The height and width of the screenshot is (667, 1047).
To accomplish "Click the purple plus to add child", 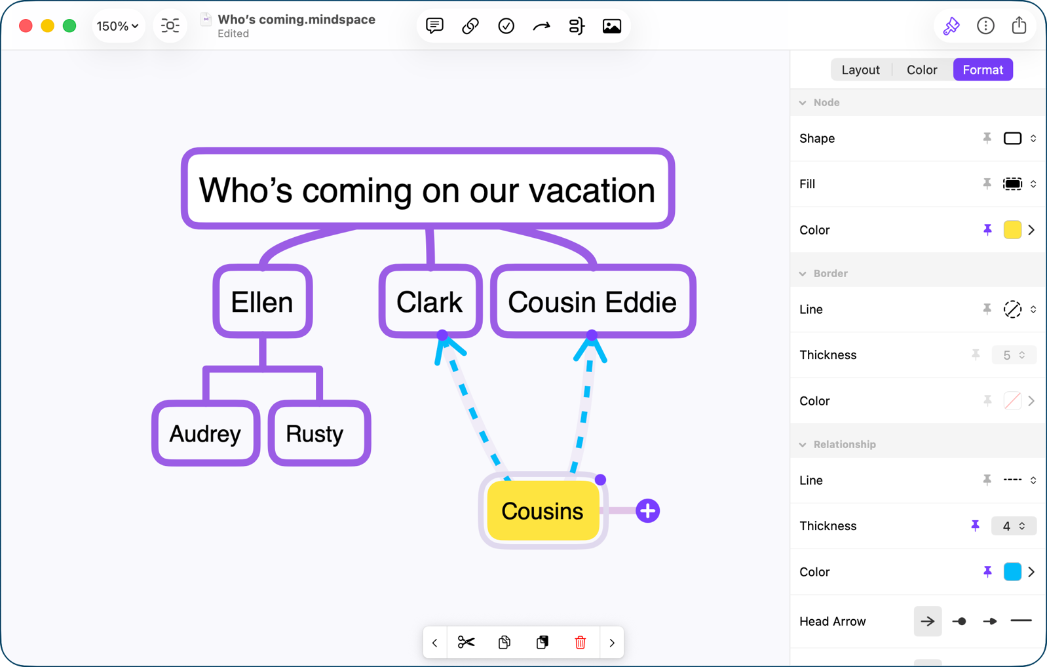I will (647, 511).
